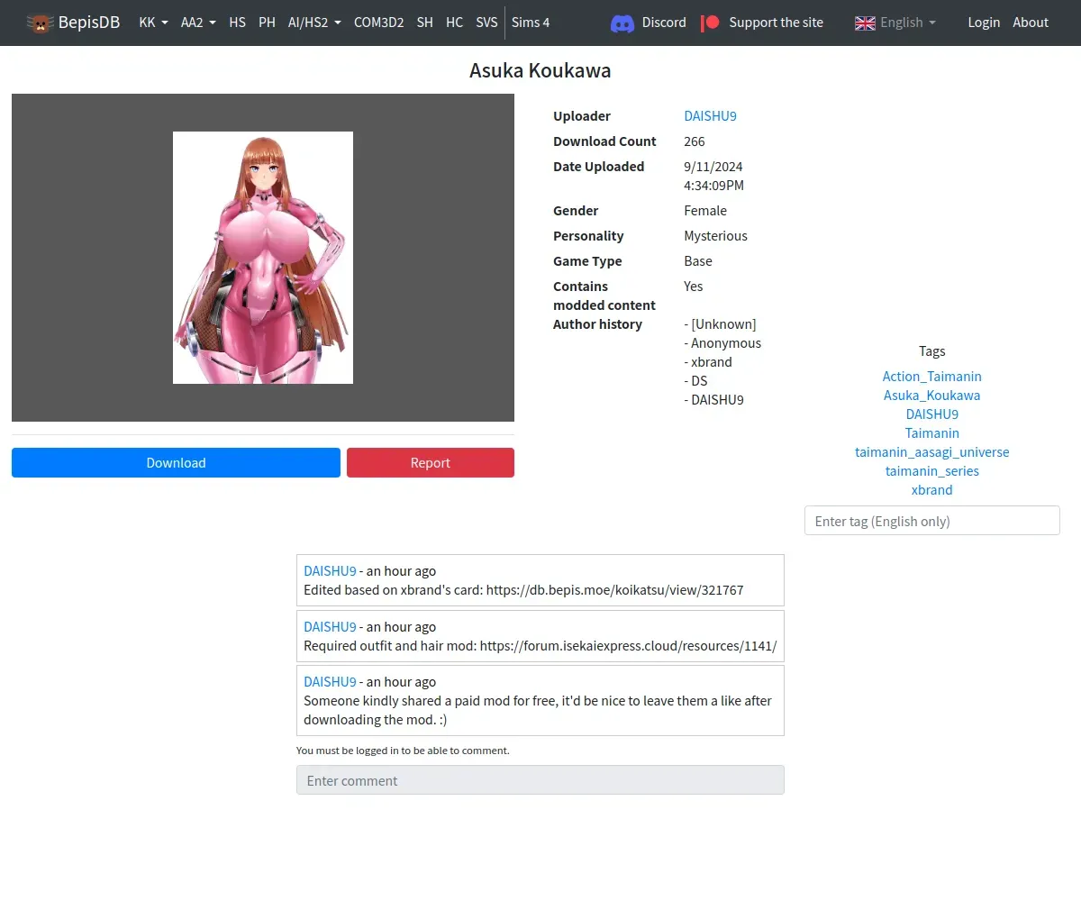Click the character card preview image
This screenshot has height=901, width=1081.
pos(263,258)
